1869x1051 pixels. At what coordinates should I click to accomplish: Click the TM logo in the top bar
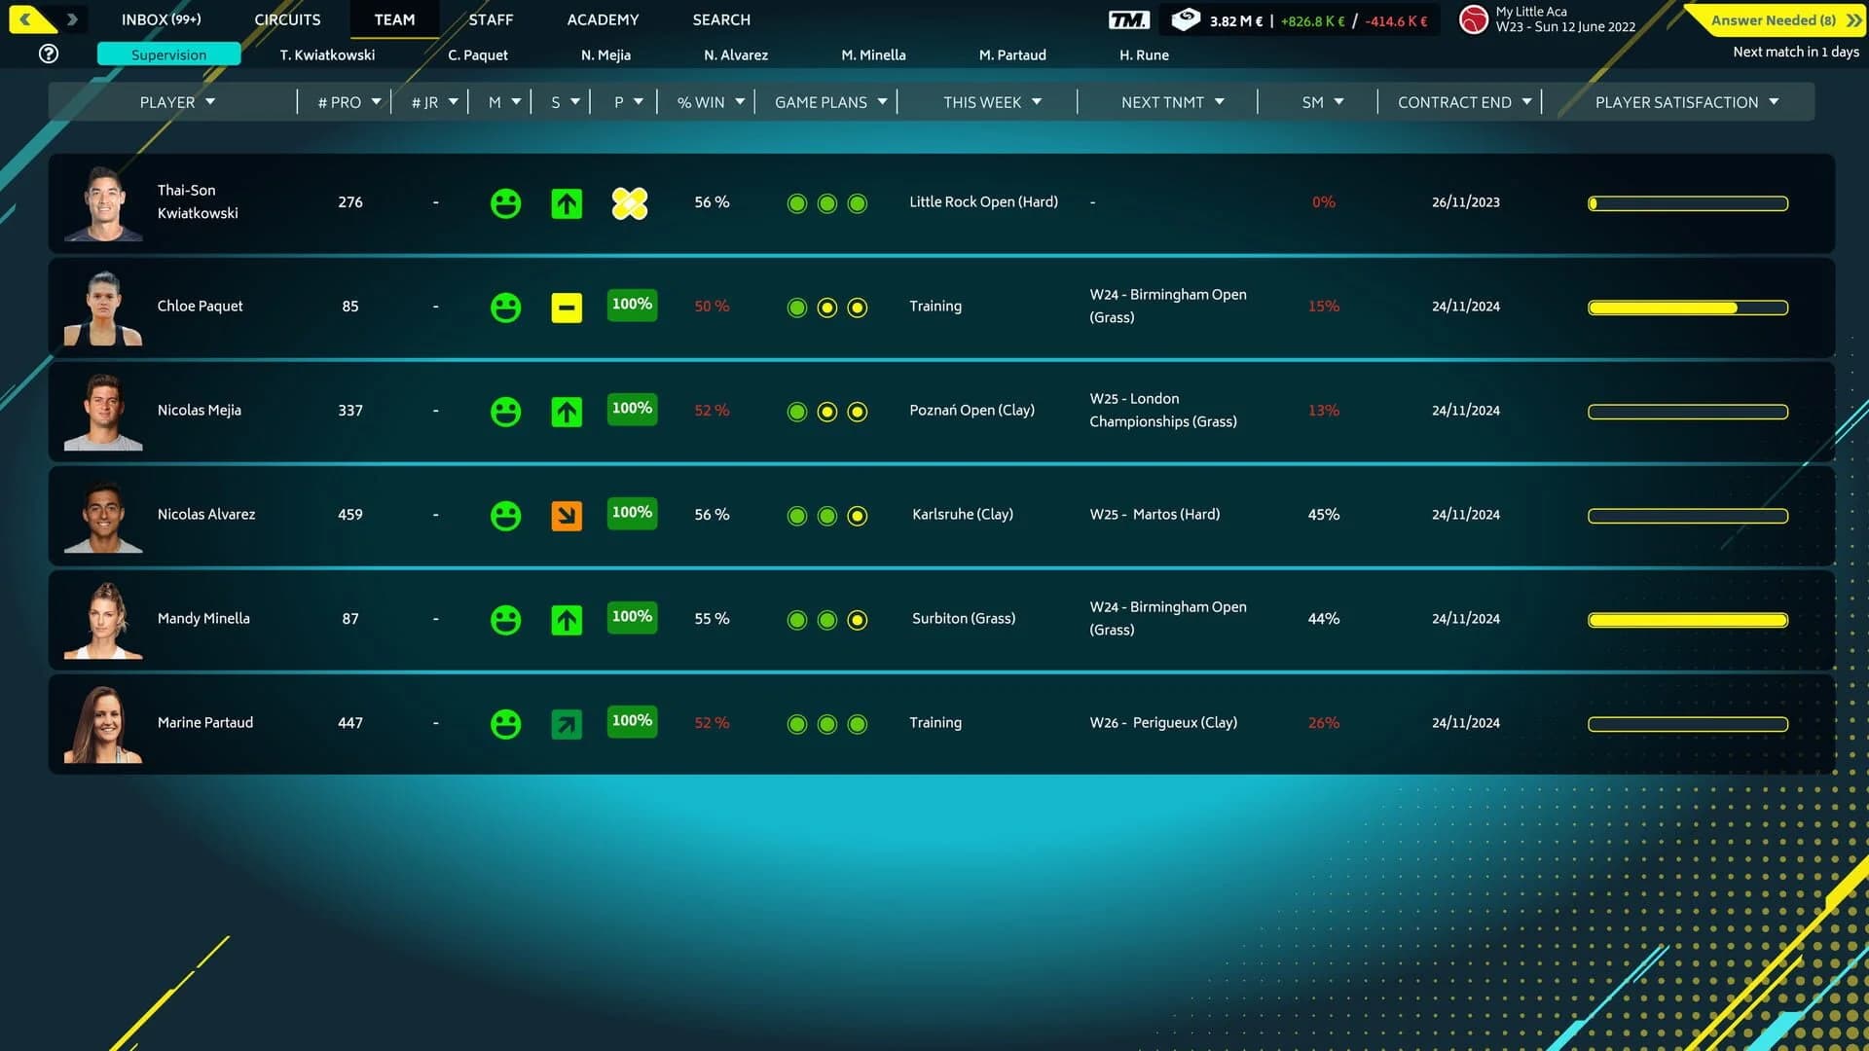(x=1128, y=18)
